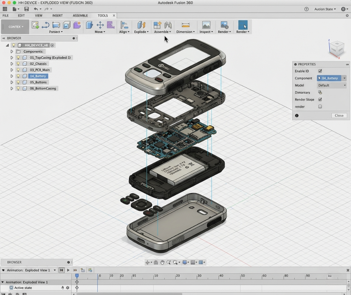Check the render checkbox
The image size is (351, 295).
(320, 106)
